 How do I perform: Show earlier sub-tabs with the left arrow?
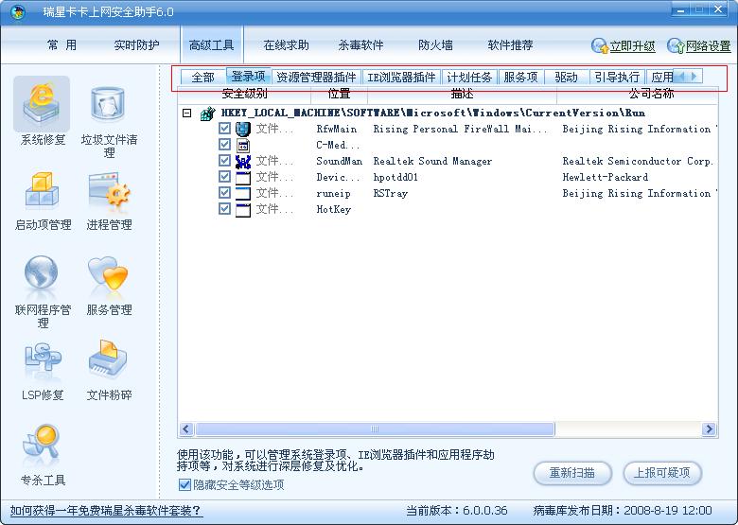pos(682,77)
